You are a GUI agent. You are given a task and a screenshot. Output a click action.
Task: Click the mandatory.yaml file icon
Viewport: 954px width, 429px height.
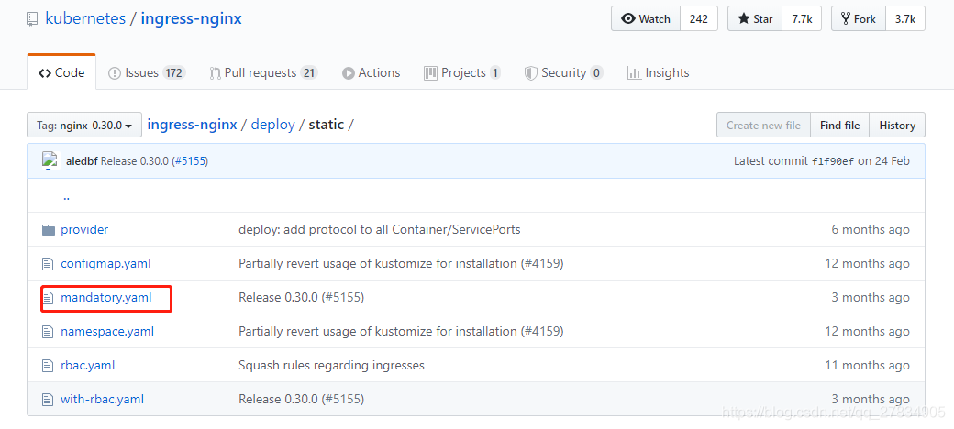point(48,298)
